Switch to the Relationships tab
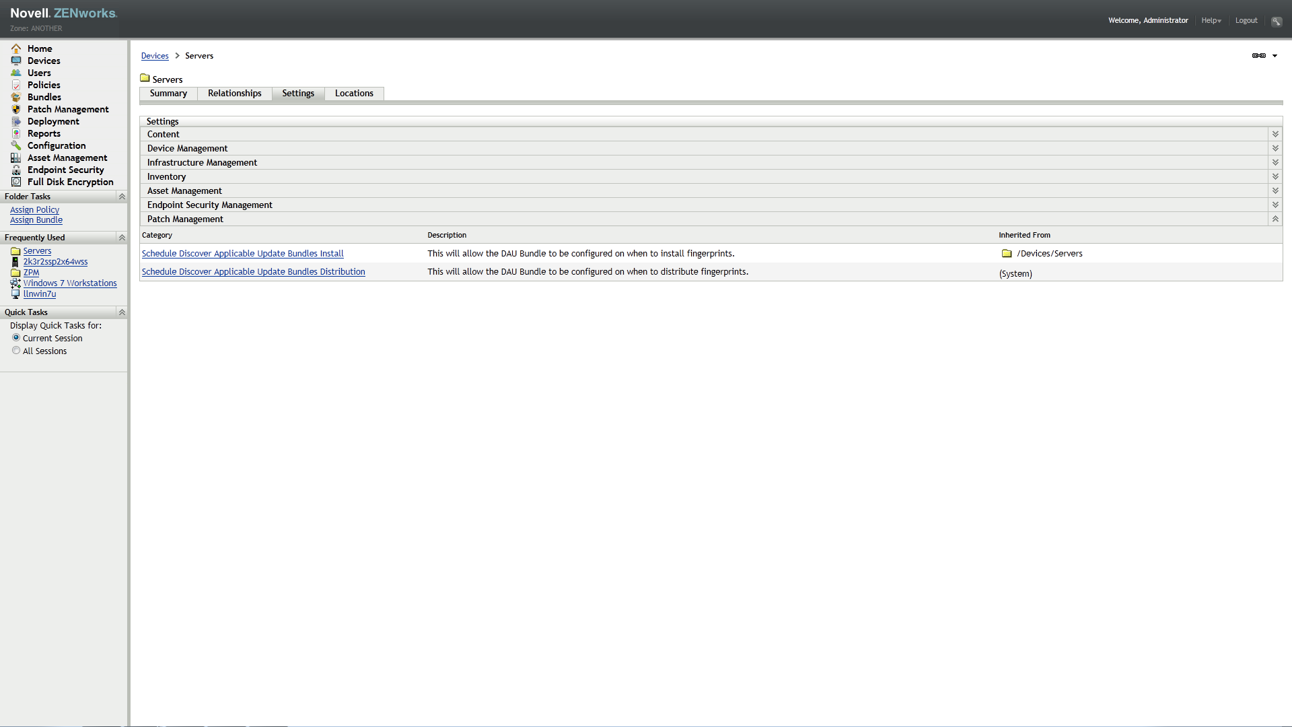Viewport: 1292px width, 727px height. [x=234, y=94]
